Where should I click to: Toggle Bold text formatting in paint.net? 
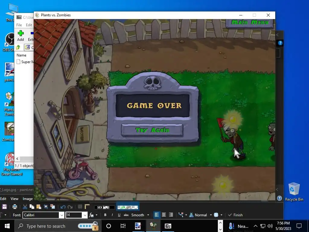[105, 215]
